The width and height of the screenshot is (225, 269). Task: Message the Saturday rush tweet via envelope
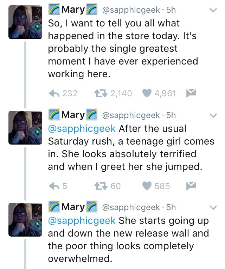pos(190,185)
